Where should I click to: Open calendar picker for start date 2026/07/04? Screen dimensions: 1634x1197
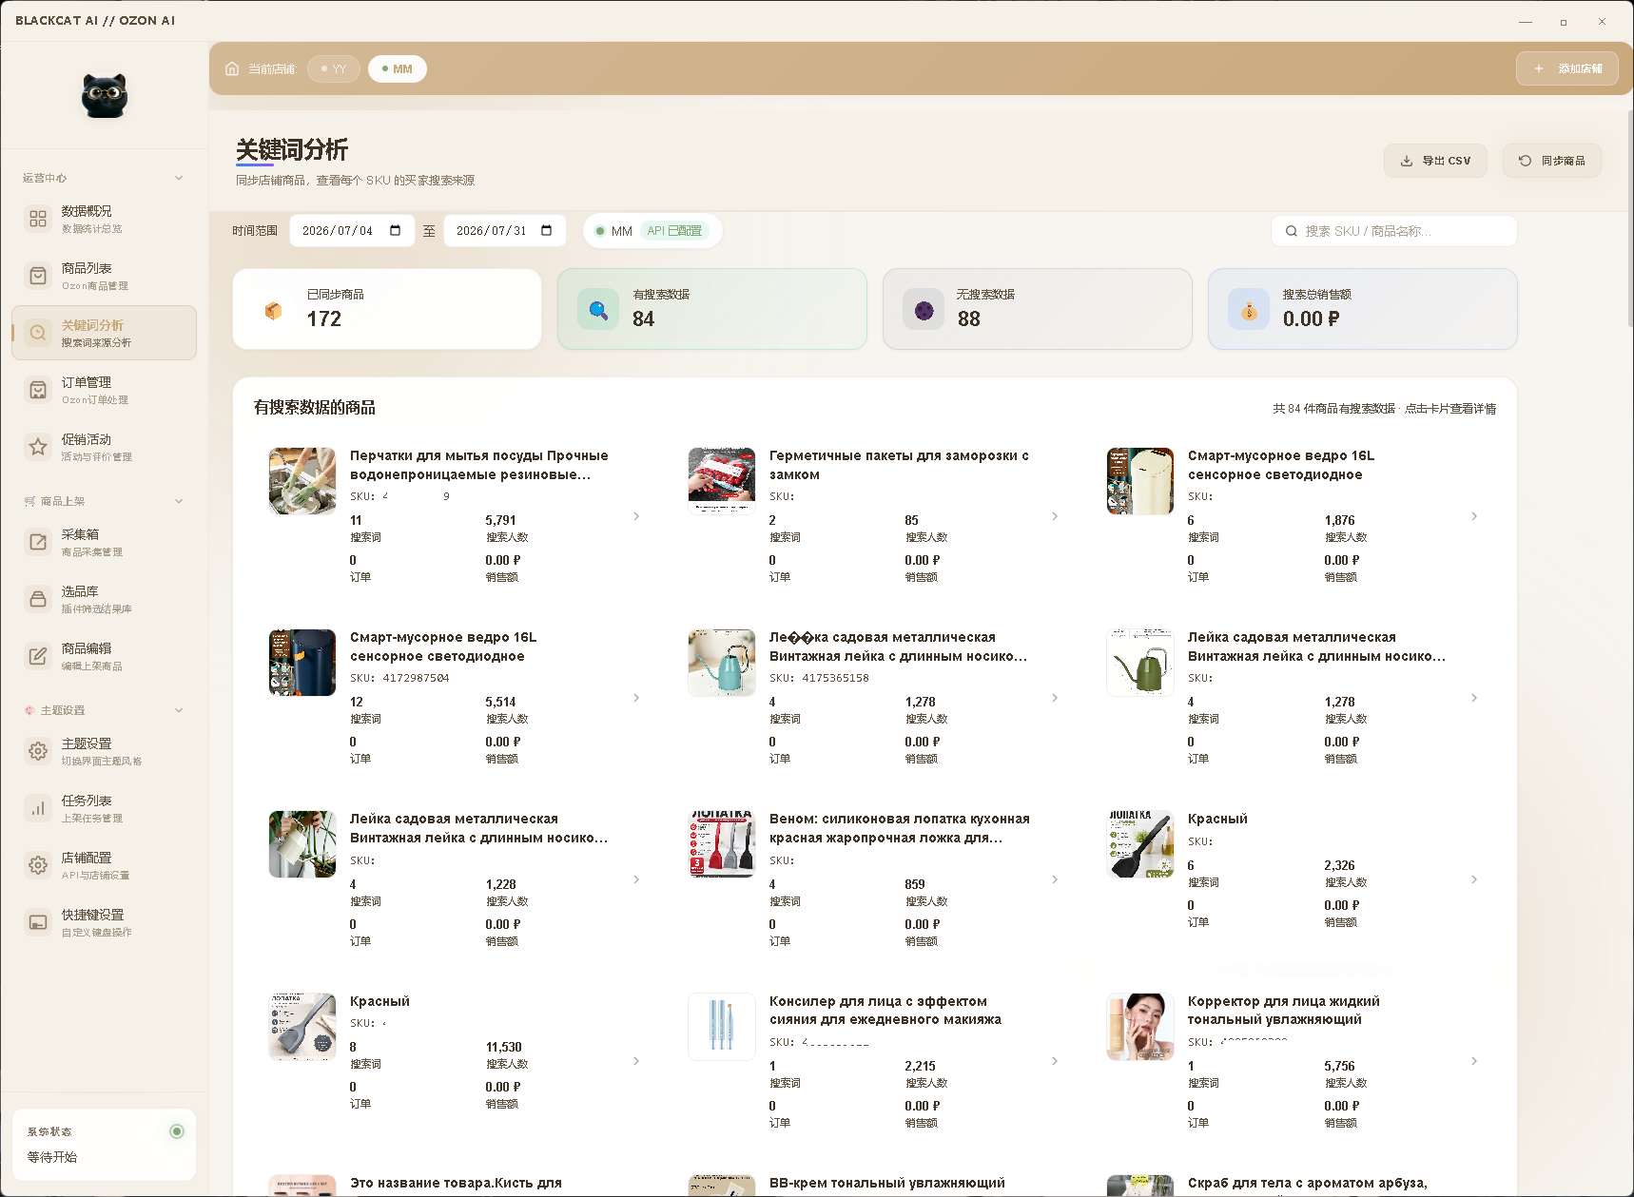pyautogui.click(x=396, y=231)
